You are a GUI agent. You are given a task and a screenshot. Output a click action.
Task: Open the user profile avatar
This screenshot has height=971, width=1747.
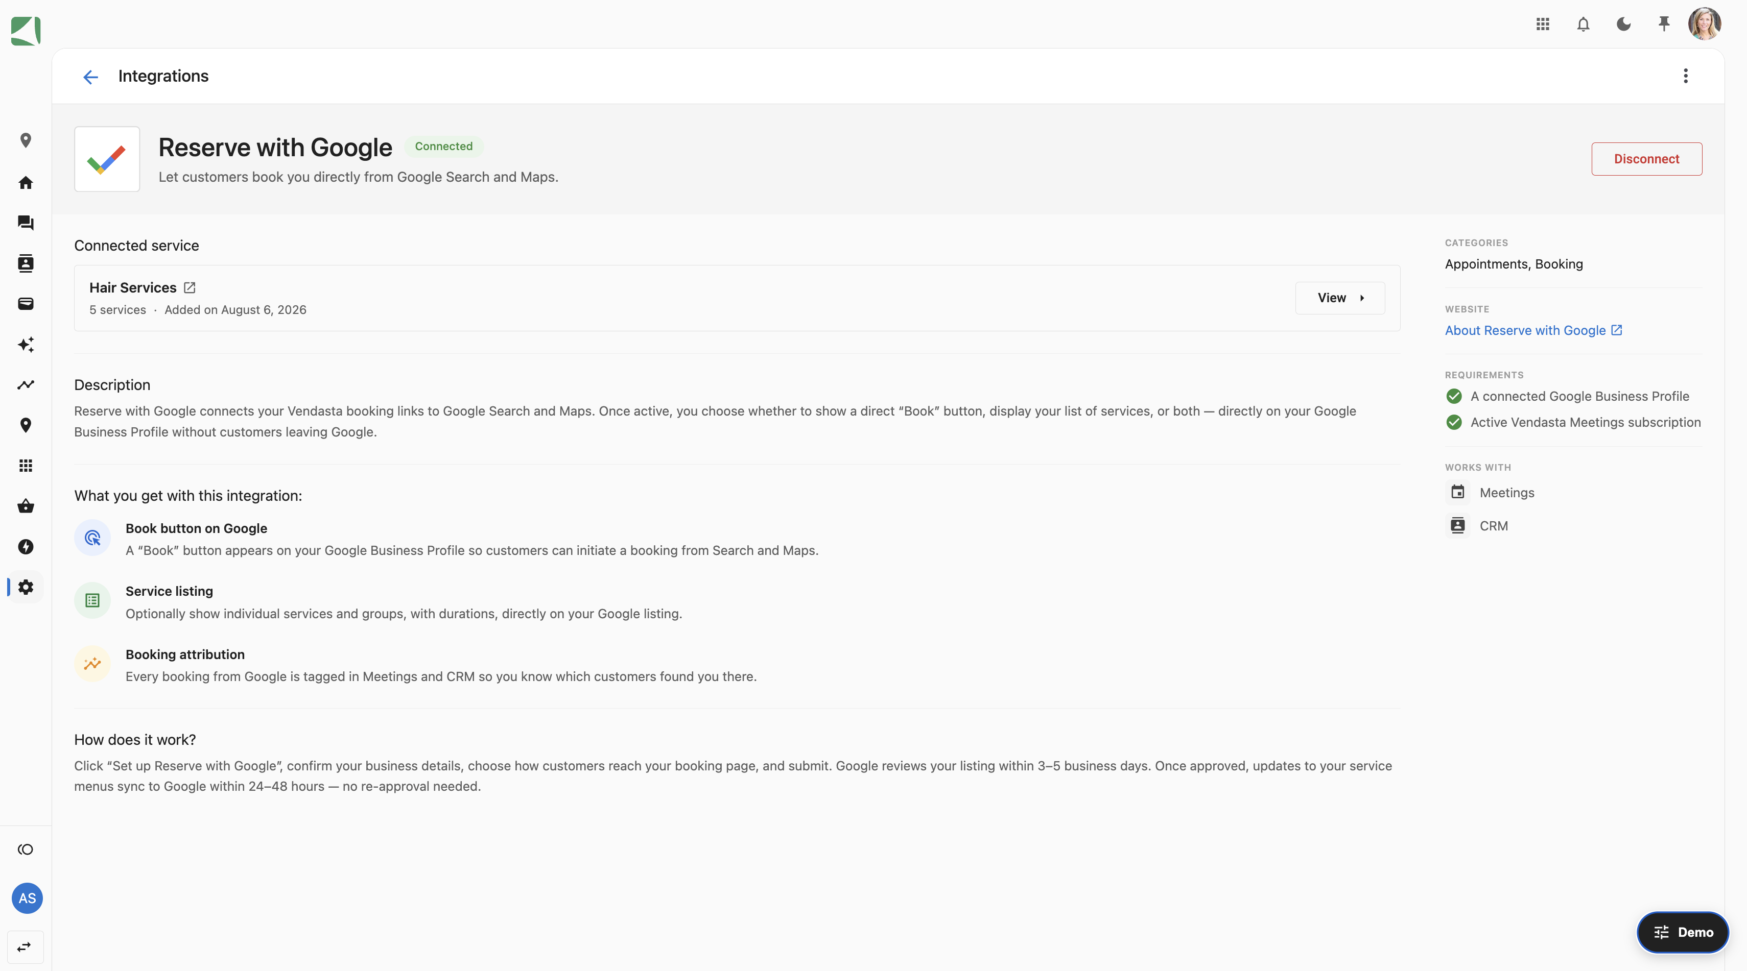coord(1704,25)
